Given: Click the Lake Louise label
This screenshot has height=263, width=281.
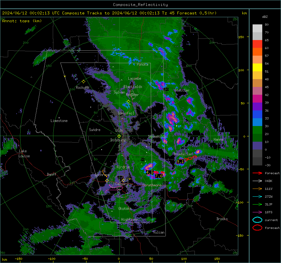Looking at the screenshot, I should point(24,154).
